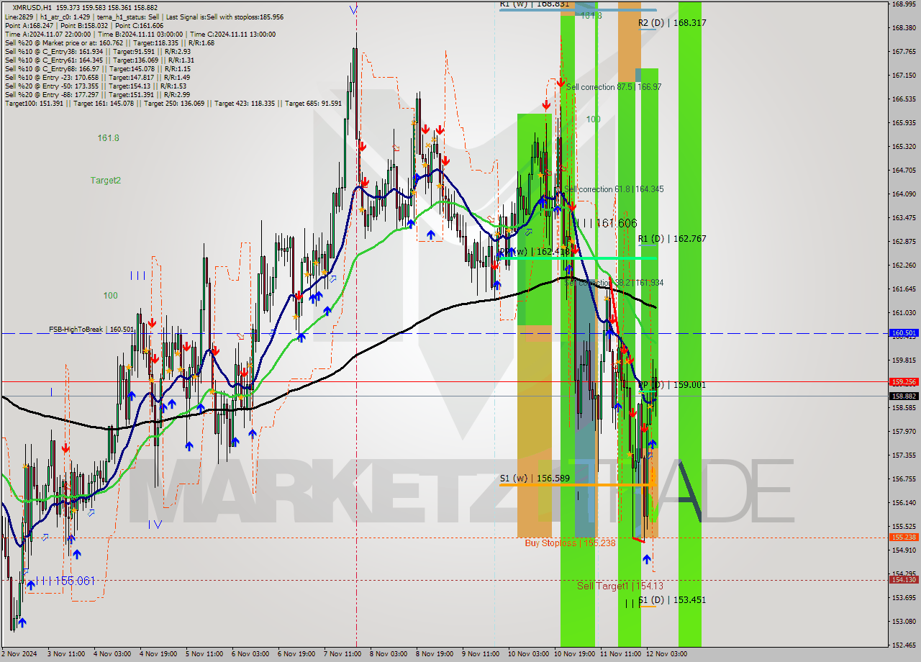Screen dimensions: 921x662
Task: Click Sell correction 87.5 | 166.97 label
Action: (614, 87)
